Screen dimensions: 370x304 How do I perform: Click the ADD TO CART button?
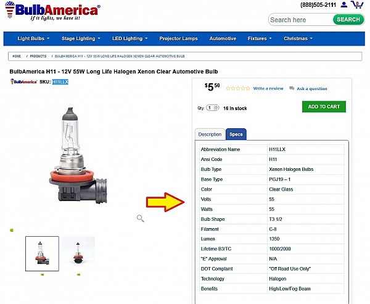click(324, 107)
